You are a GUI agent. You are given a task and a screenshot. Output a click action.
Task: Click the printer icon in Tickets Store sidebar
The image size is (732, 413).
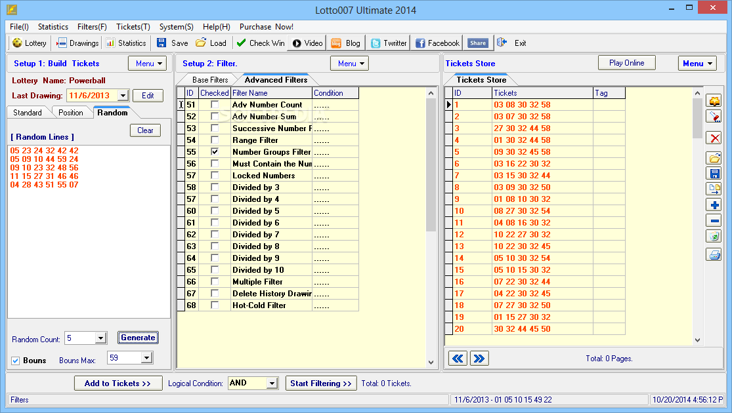coord(714,254)
